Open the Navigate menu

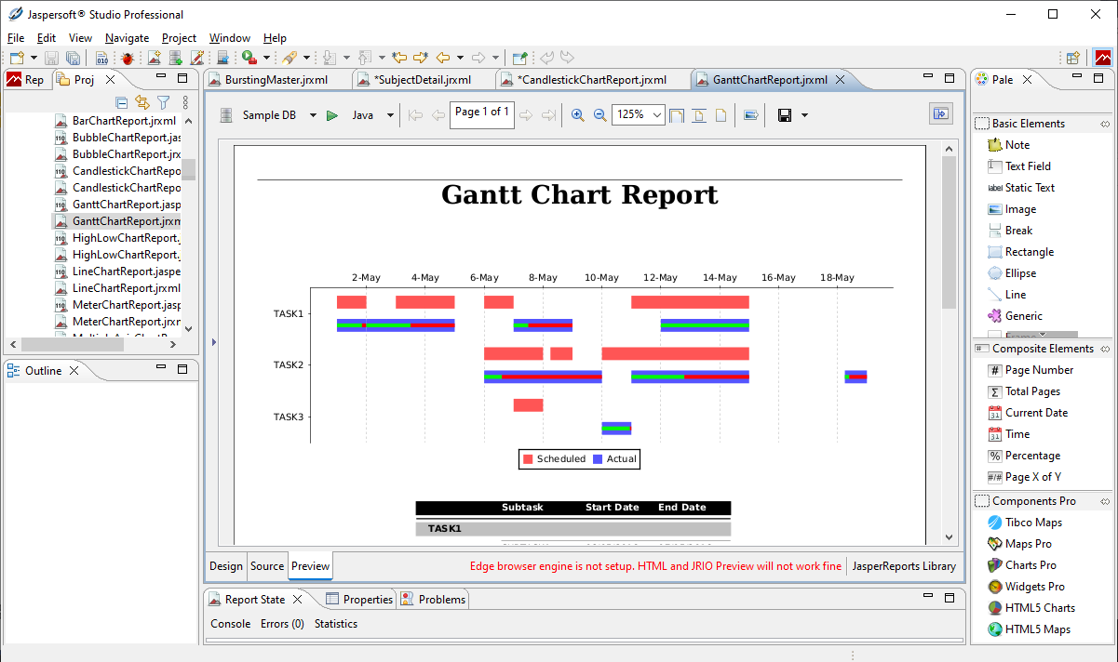pos(127,38)
